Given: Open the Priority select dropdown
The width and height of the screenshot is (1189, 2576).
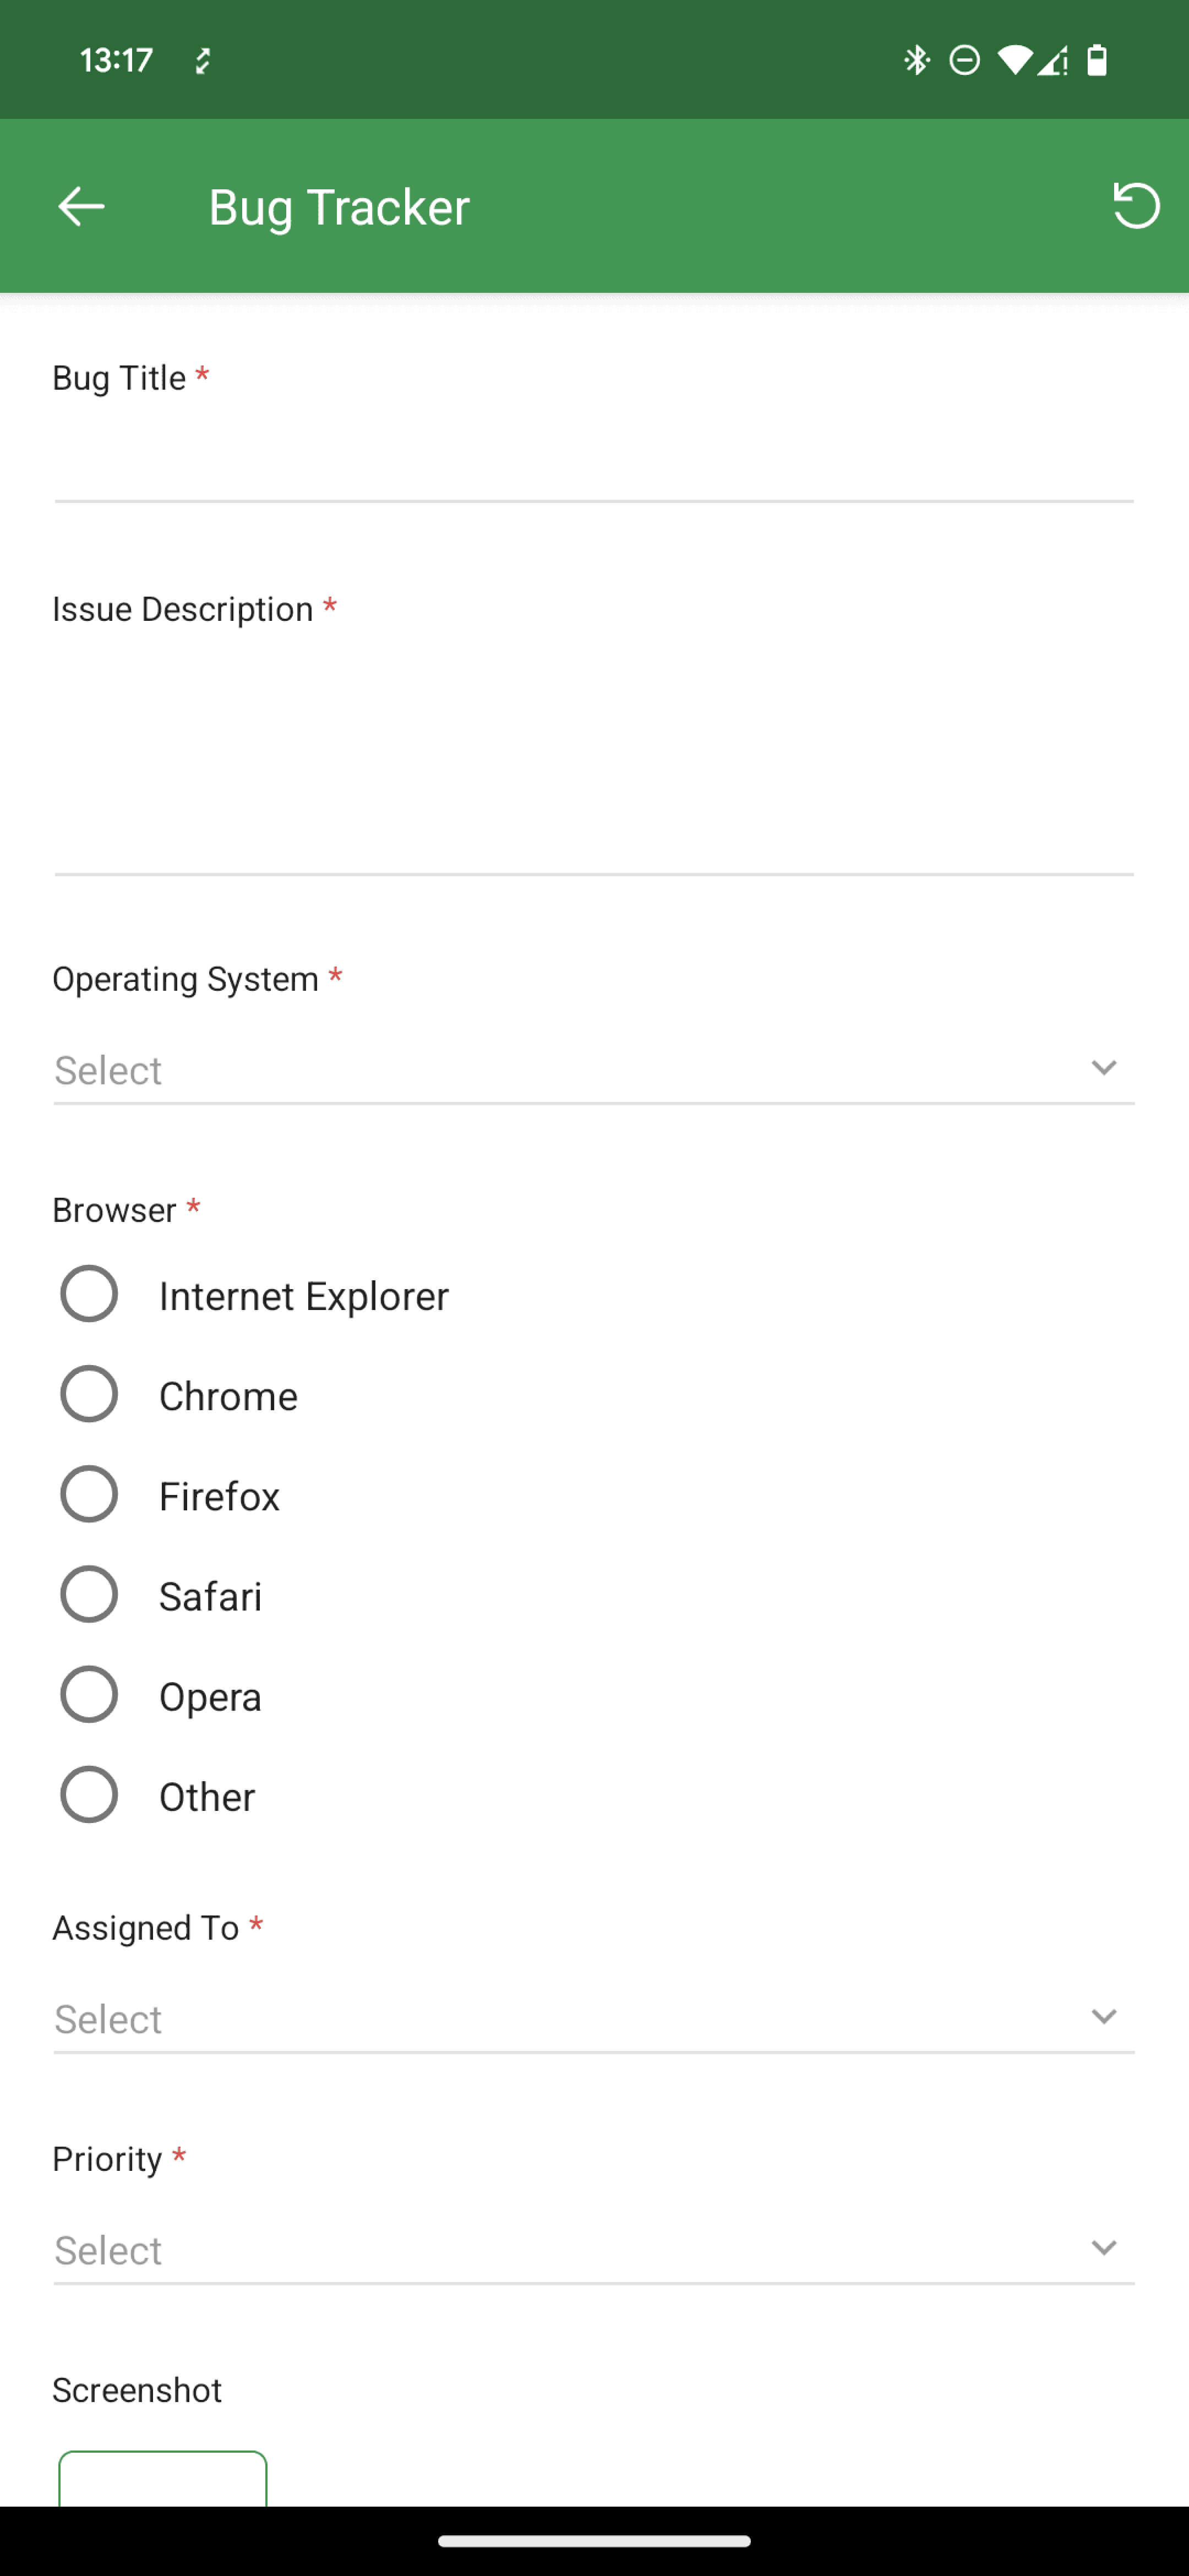Looking at the screenshot, I should click(594, 2250).
